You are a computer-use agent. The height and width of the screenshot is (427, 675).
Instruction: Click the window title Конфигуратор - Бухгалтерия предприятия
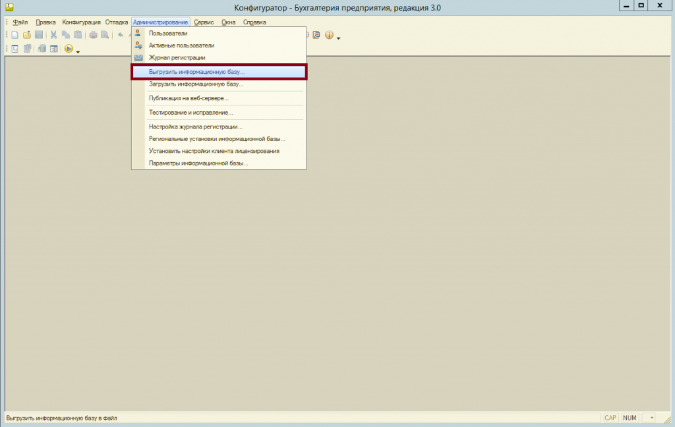point(337,8)
